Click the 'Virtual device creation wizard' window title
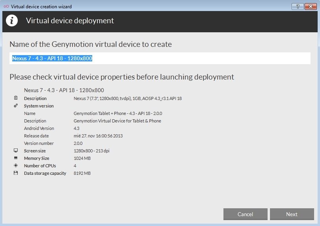The height and width of the screenshot is (226, 320). click(x=41, y=7)
